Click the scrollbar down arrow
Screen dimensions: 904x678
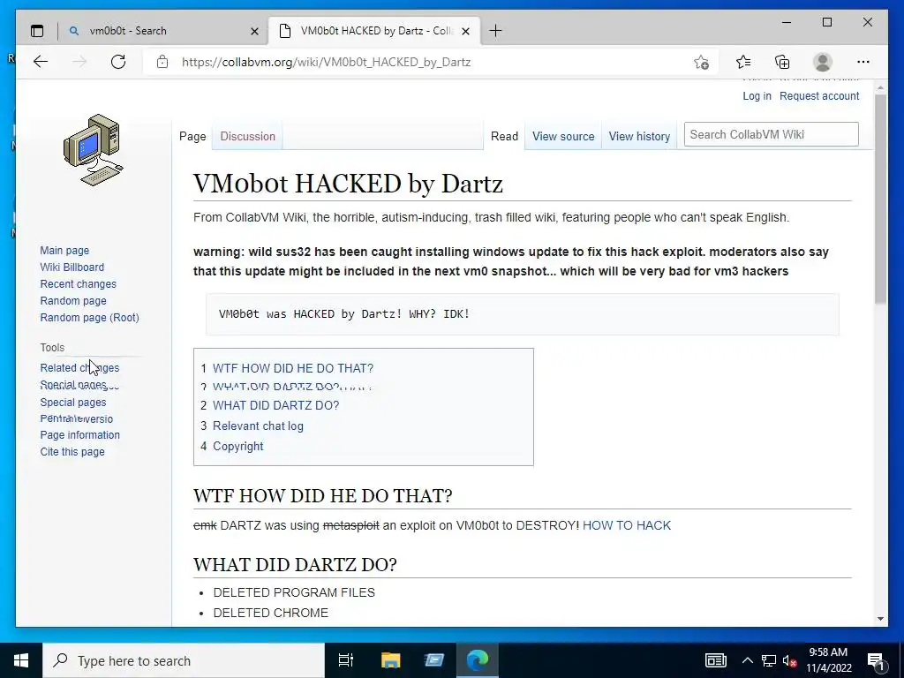click(880, 619)
